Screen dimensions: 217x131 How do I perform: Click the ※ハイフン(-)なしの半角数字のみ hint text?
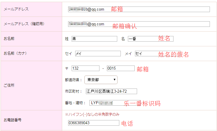coord(92,114)
